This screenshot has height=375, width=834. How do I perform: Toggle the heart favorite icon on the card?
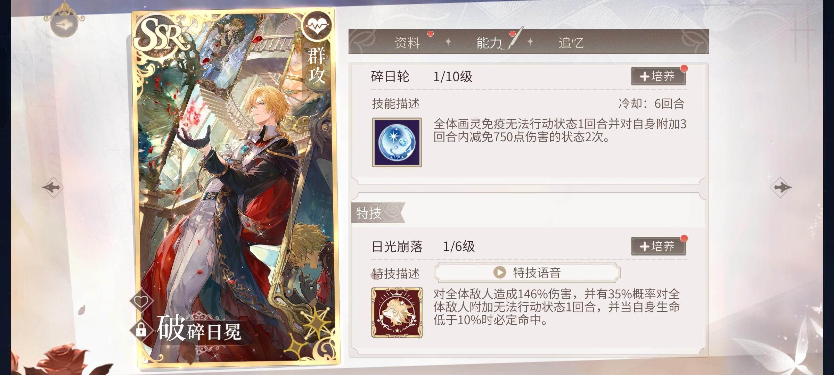tap(141, 301)
